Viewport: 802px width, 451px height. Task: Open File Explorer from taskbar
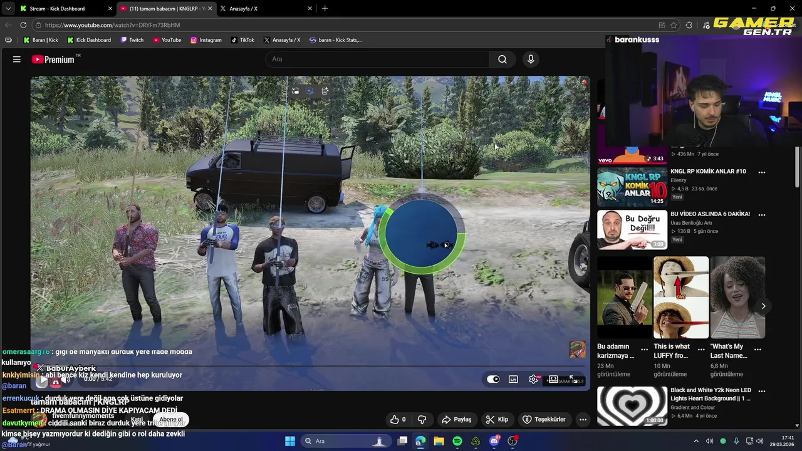tap(439, 441)
